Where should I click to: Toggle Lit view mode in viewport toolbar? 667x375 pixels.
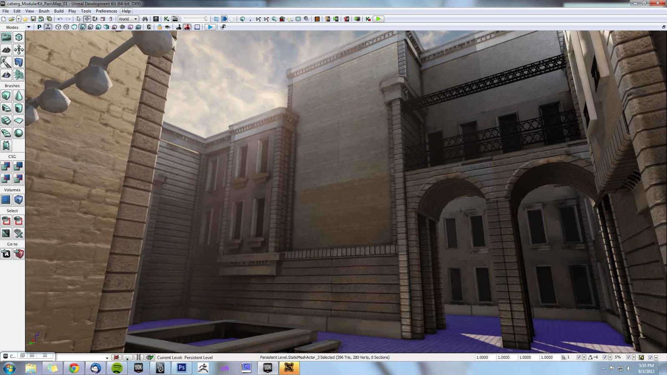83,27
